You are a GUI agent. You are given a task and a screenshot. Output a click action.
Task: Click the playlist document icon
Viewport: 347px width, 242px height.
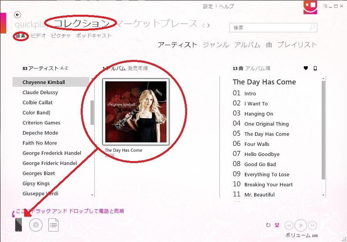tap(53, 225)
